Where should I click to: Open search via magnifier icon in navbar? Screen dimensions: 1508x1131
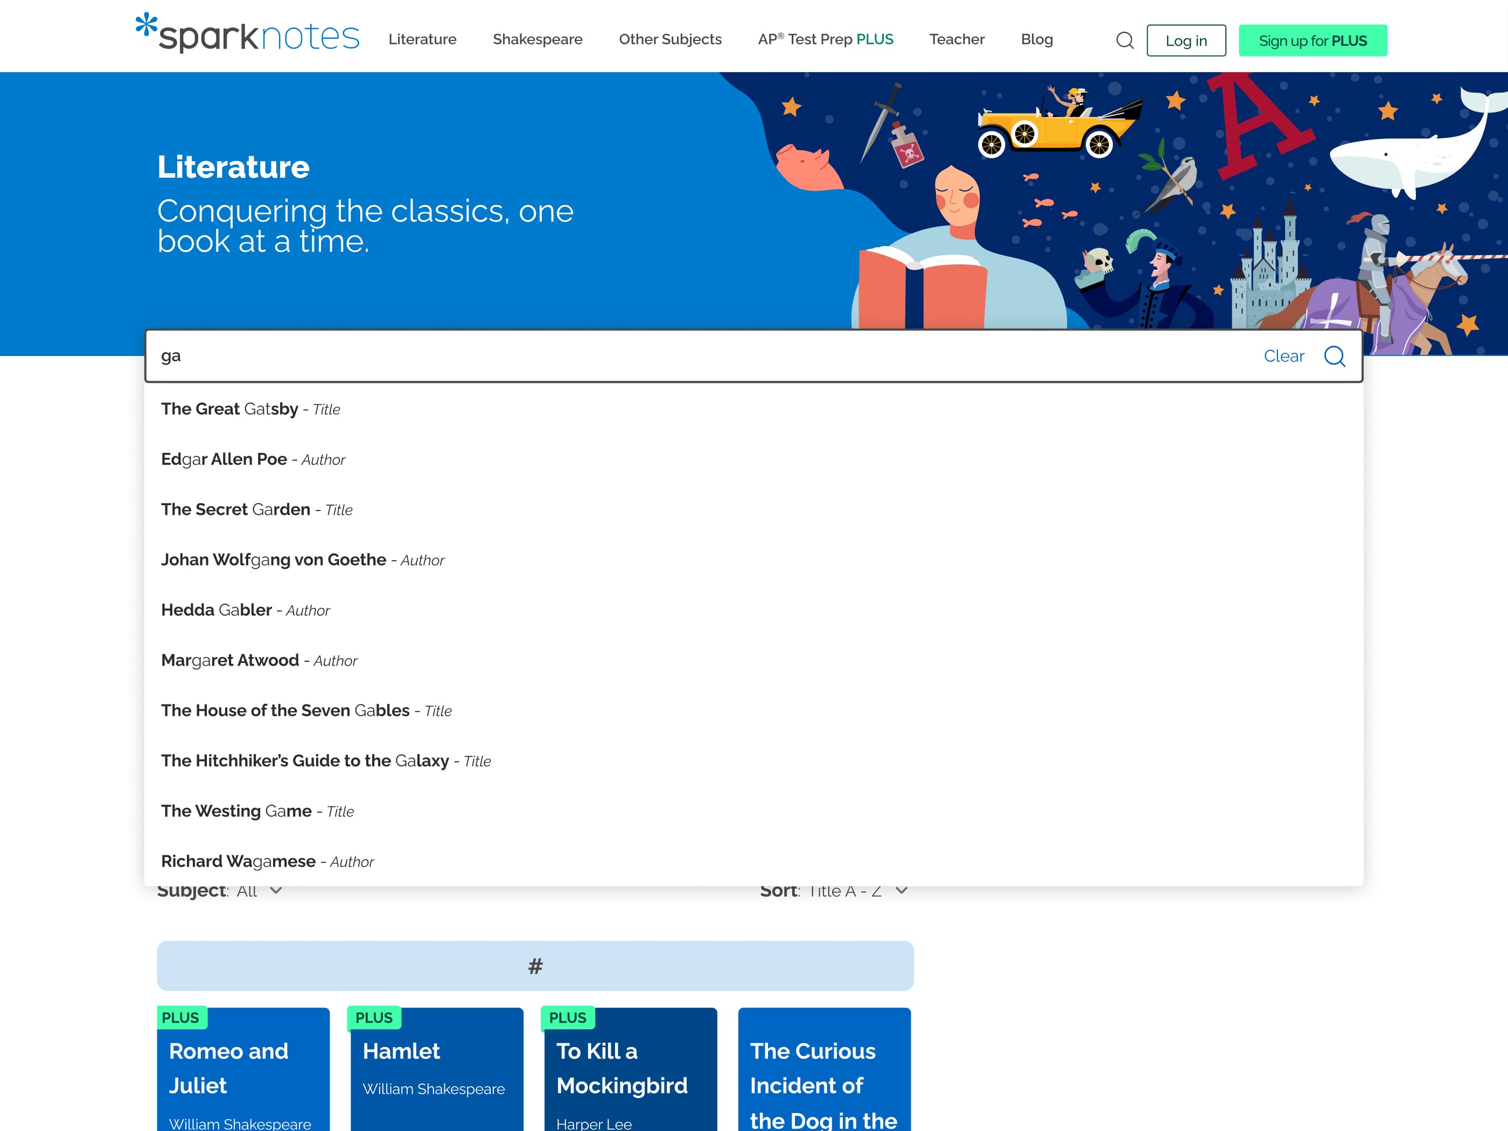coord(1125,40)
